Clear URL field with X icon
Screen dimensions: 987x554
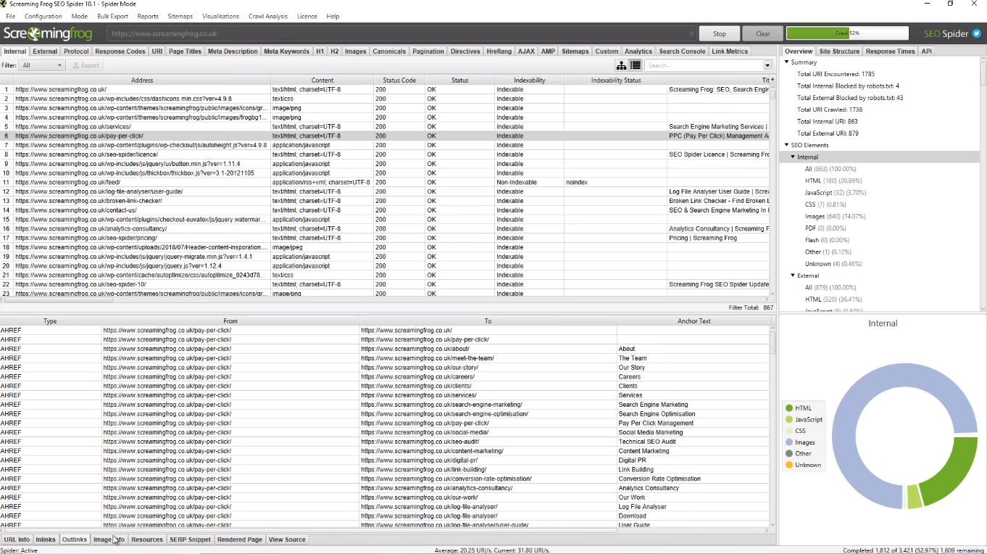pyautogui.click(x=691, y=34)
